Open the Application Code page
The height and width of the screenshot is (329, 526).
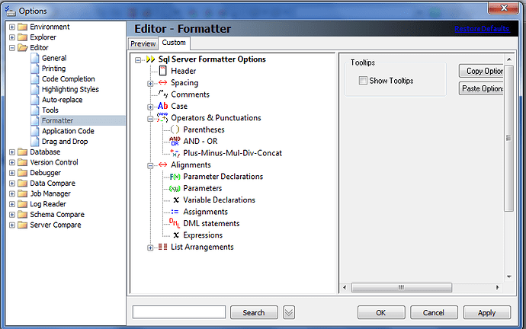68,131
